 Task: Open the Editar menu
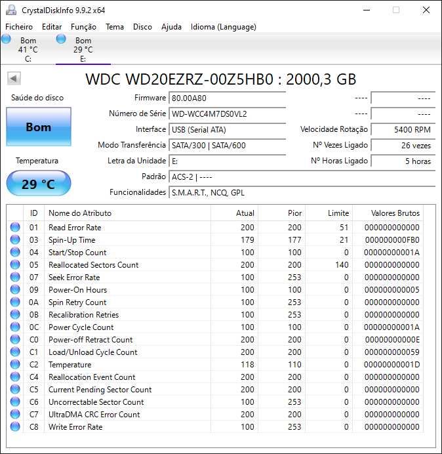[x=52, y=27]
